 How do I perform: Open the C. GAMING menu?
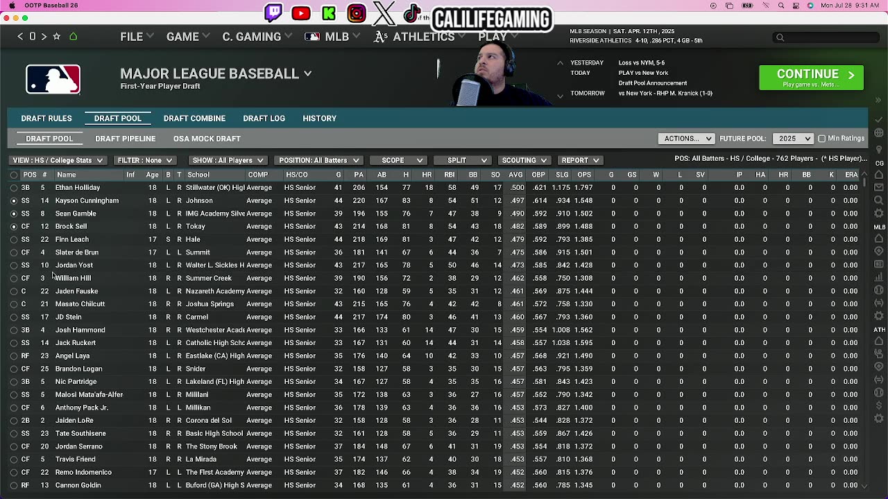click(x=256, y=37)
